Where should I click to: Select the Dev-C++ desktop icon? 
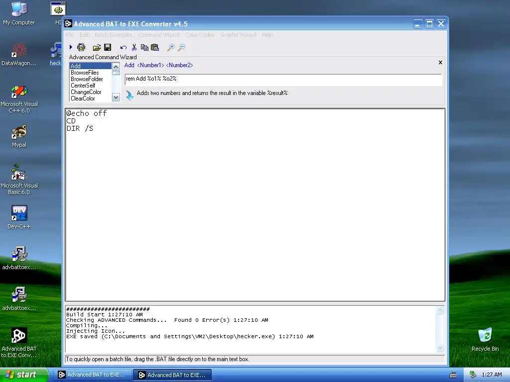click(19, 217)
